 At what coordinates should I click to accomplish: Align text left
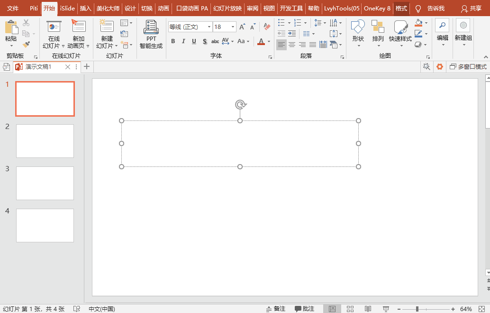(x=281, y=45)
